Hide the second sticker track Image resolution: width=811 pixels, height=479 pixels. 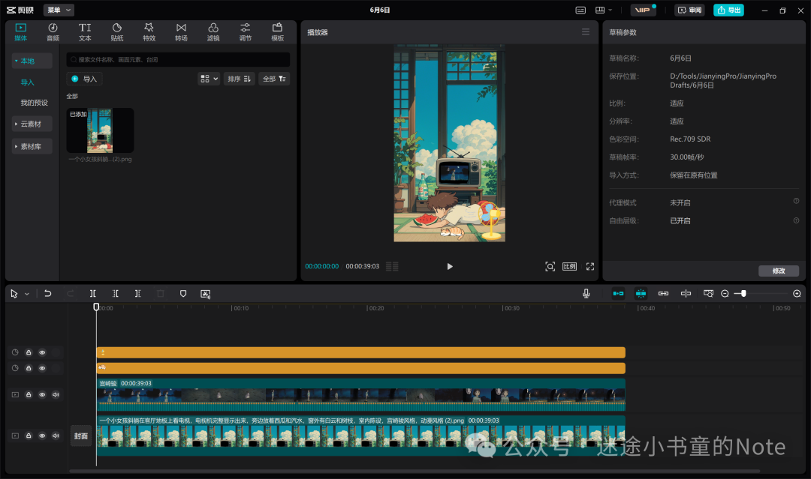[x=42, y=368]
